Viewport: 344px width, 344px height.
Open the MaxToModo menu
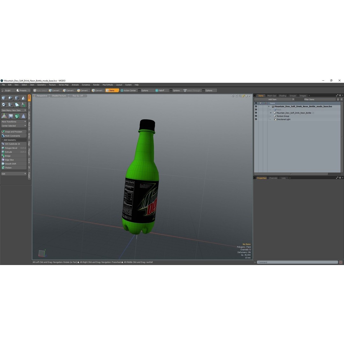click(x=108, y=85)
